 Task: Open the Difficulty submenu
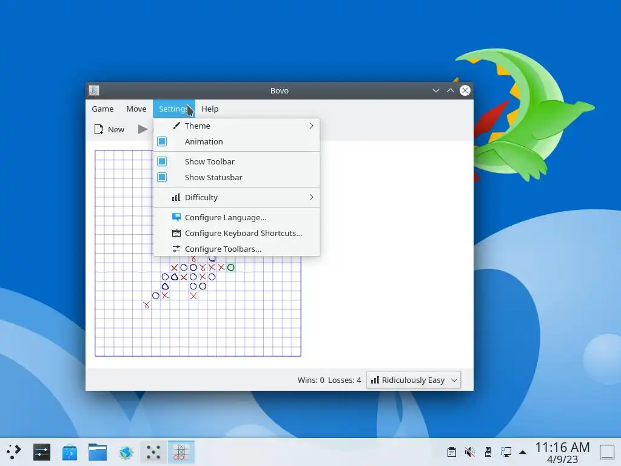237,197
